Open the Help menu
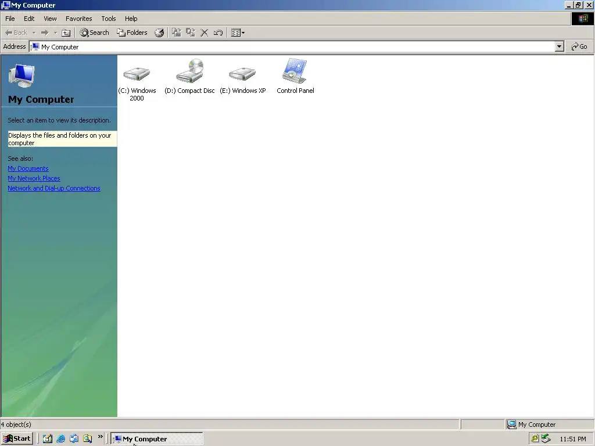Viewport: 595px width, 446px height. pyautogui.click(x=131, y=19)
